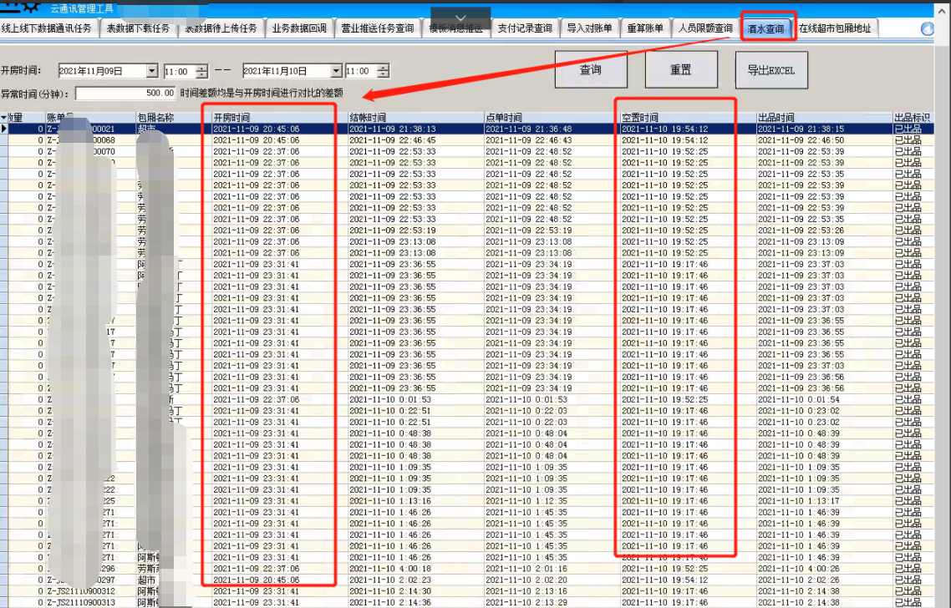Select cell 2021-11-10 4:00:18 in 结帐时间
This screenshot has height=608, width=951.
click(x=415, y=569)
